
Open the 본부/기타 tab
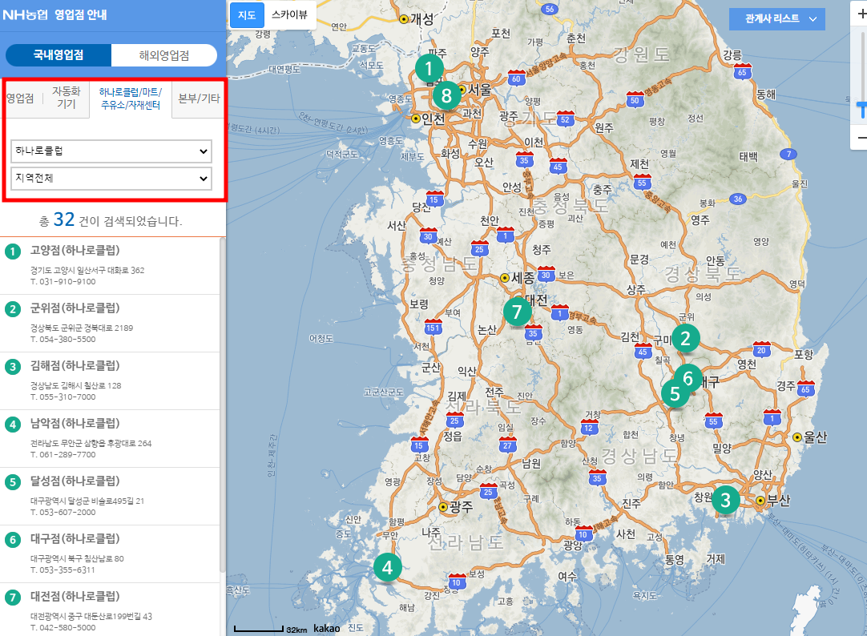click(199, 99)
